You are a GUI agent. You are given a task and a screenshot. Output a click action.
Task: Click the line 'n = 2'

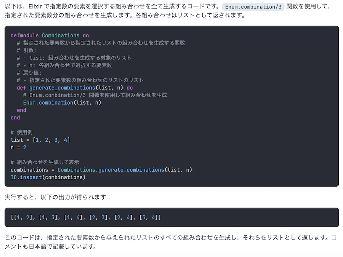(x=18, y=147)
